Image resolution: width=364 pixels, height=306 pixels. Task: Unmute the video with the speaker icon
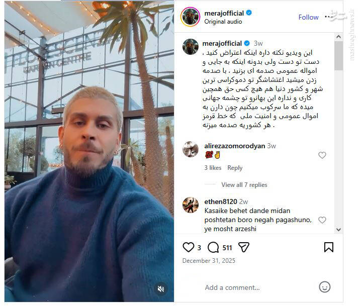pyautogui.click(x=161, y=289)
